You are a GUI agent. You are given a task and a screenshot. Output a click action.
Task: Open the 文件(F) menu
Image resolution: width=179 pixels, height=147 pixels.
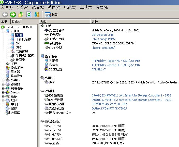[7, 7]
